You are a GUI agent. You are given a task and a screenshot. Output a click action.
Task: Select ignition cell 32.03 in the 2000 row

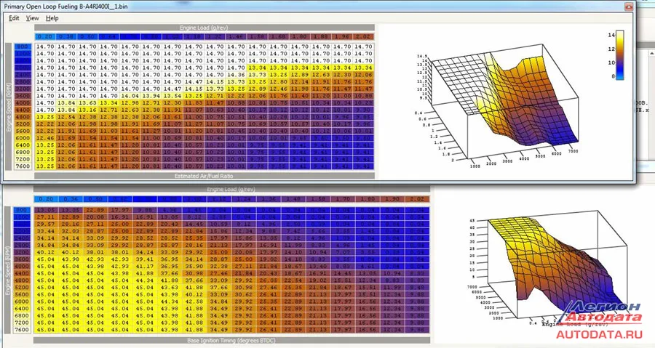[x=71, y=231]
